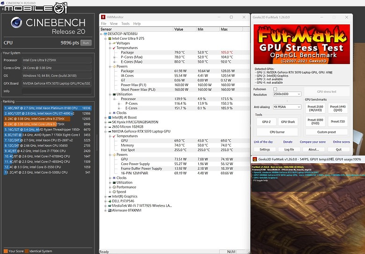The width and height of the screenshot is (365, 254).
Task: Open the Anti-aliasing 4X MSAA dropdown
Action: 287,107
